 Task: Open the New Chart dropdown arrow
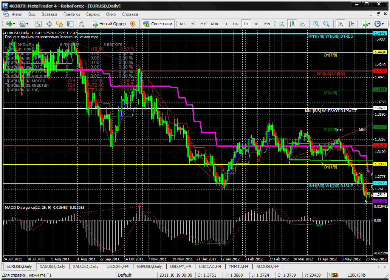14,24
